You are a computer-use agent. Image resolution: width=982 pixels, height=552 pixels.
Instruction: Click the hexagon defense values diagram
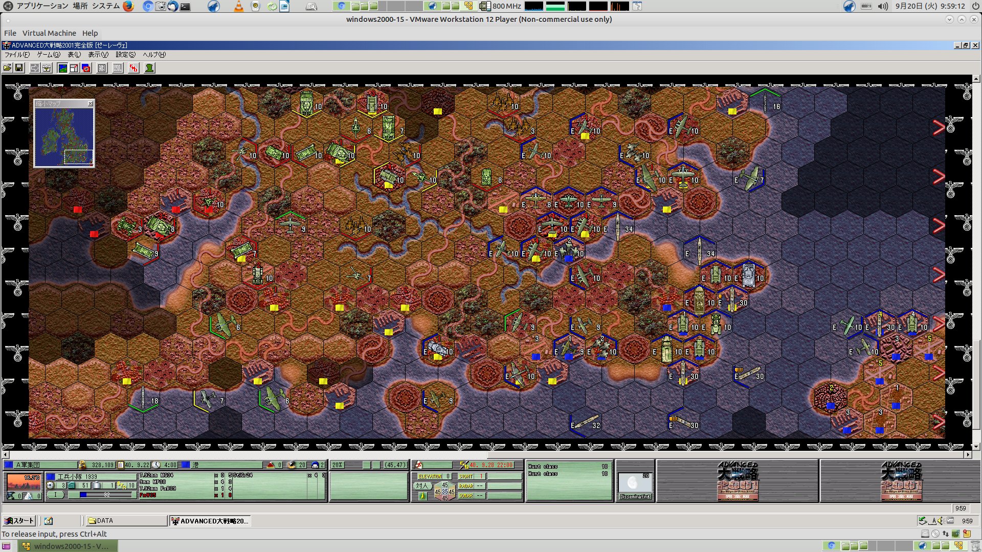pos(444,492)
